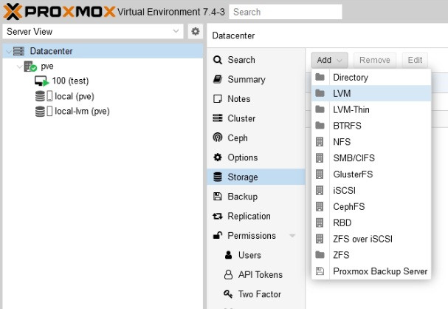Click the running VM monitor icon for 100

(41, 81)
